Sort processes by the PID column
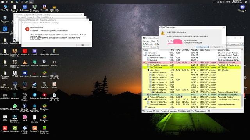The width and height of the screenshot is (250, 140). tap(172, 50)
